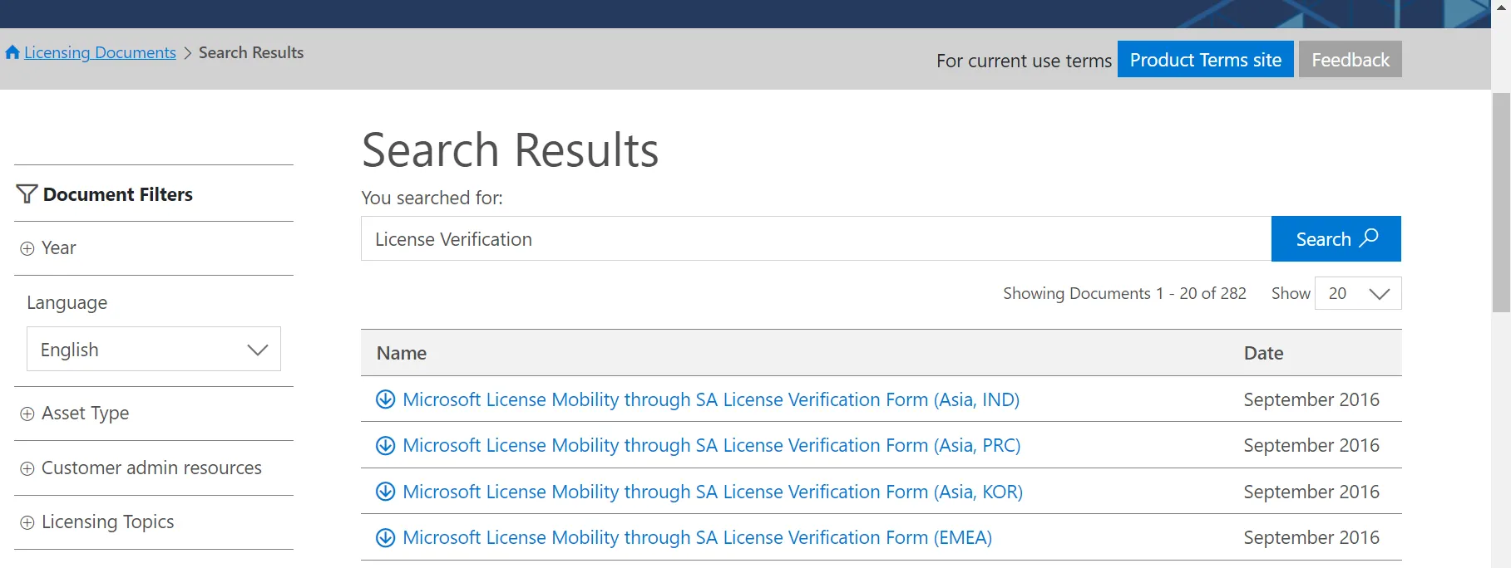Click the Product Terms site button

point(1205,60)
